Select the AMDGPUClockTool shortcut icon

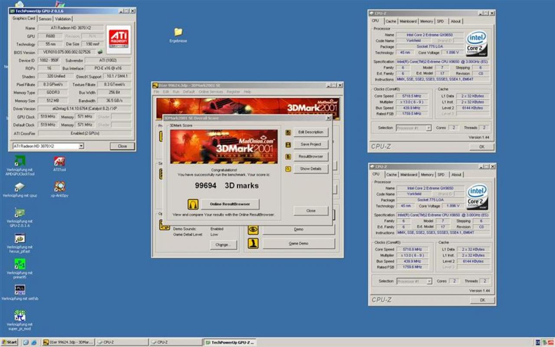tap(20, 161)
